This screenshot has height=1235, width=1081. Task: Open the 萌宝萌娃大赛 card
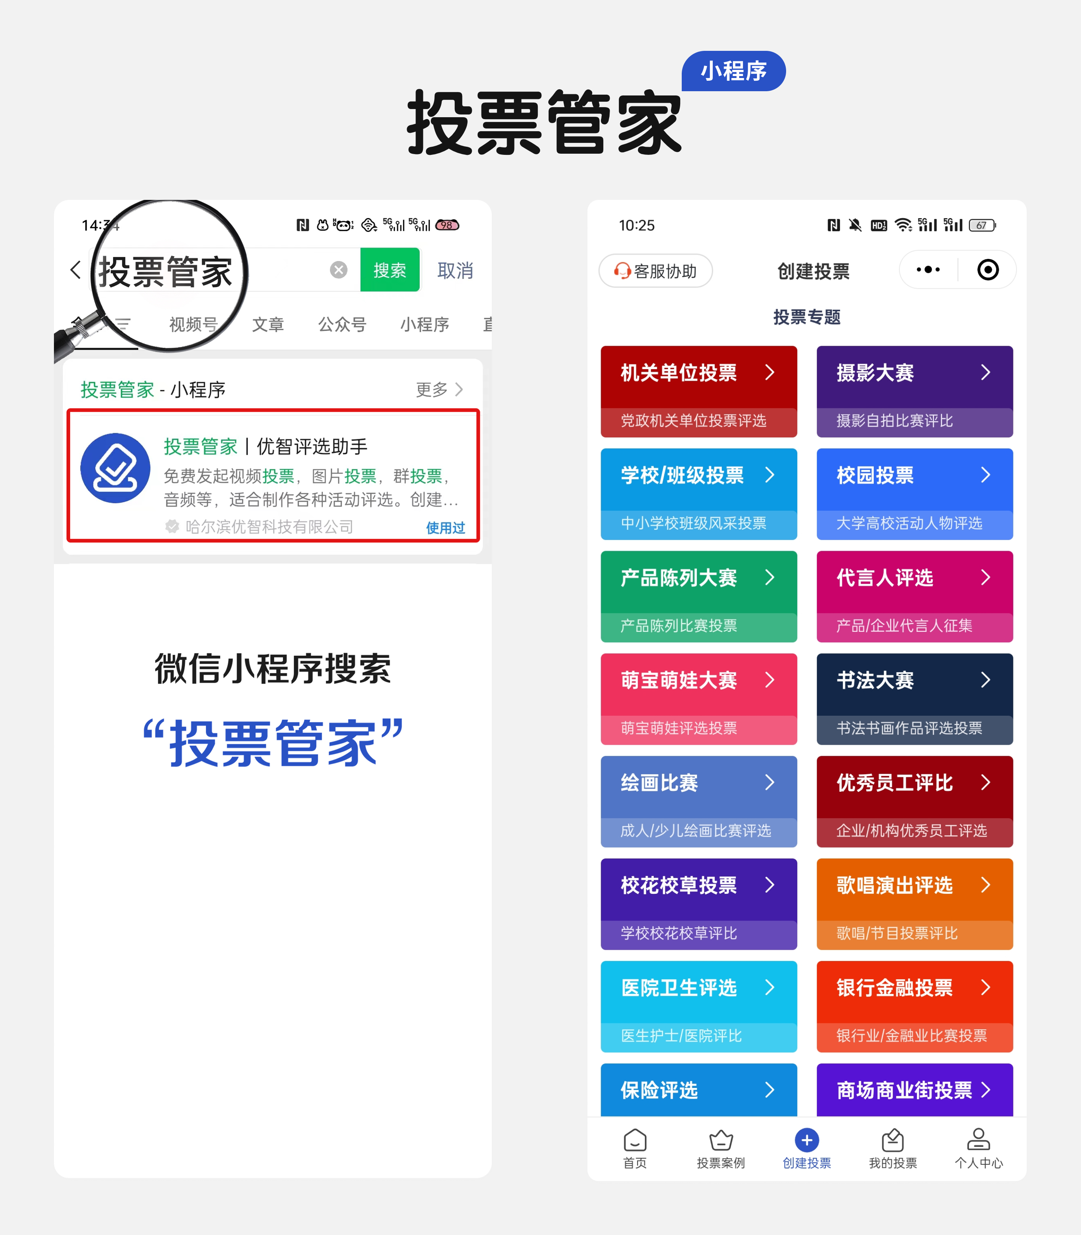(698, 699)
